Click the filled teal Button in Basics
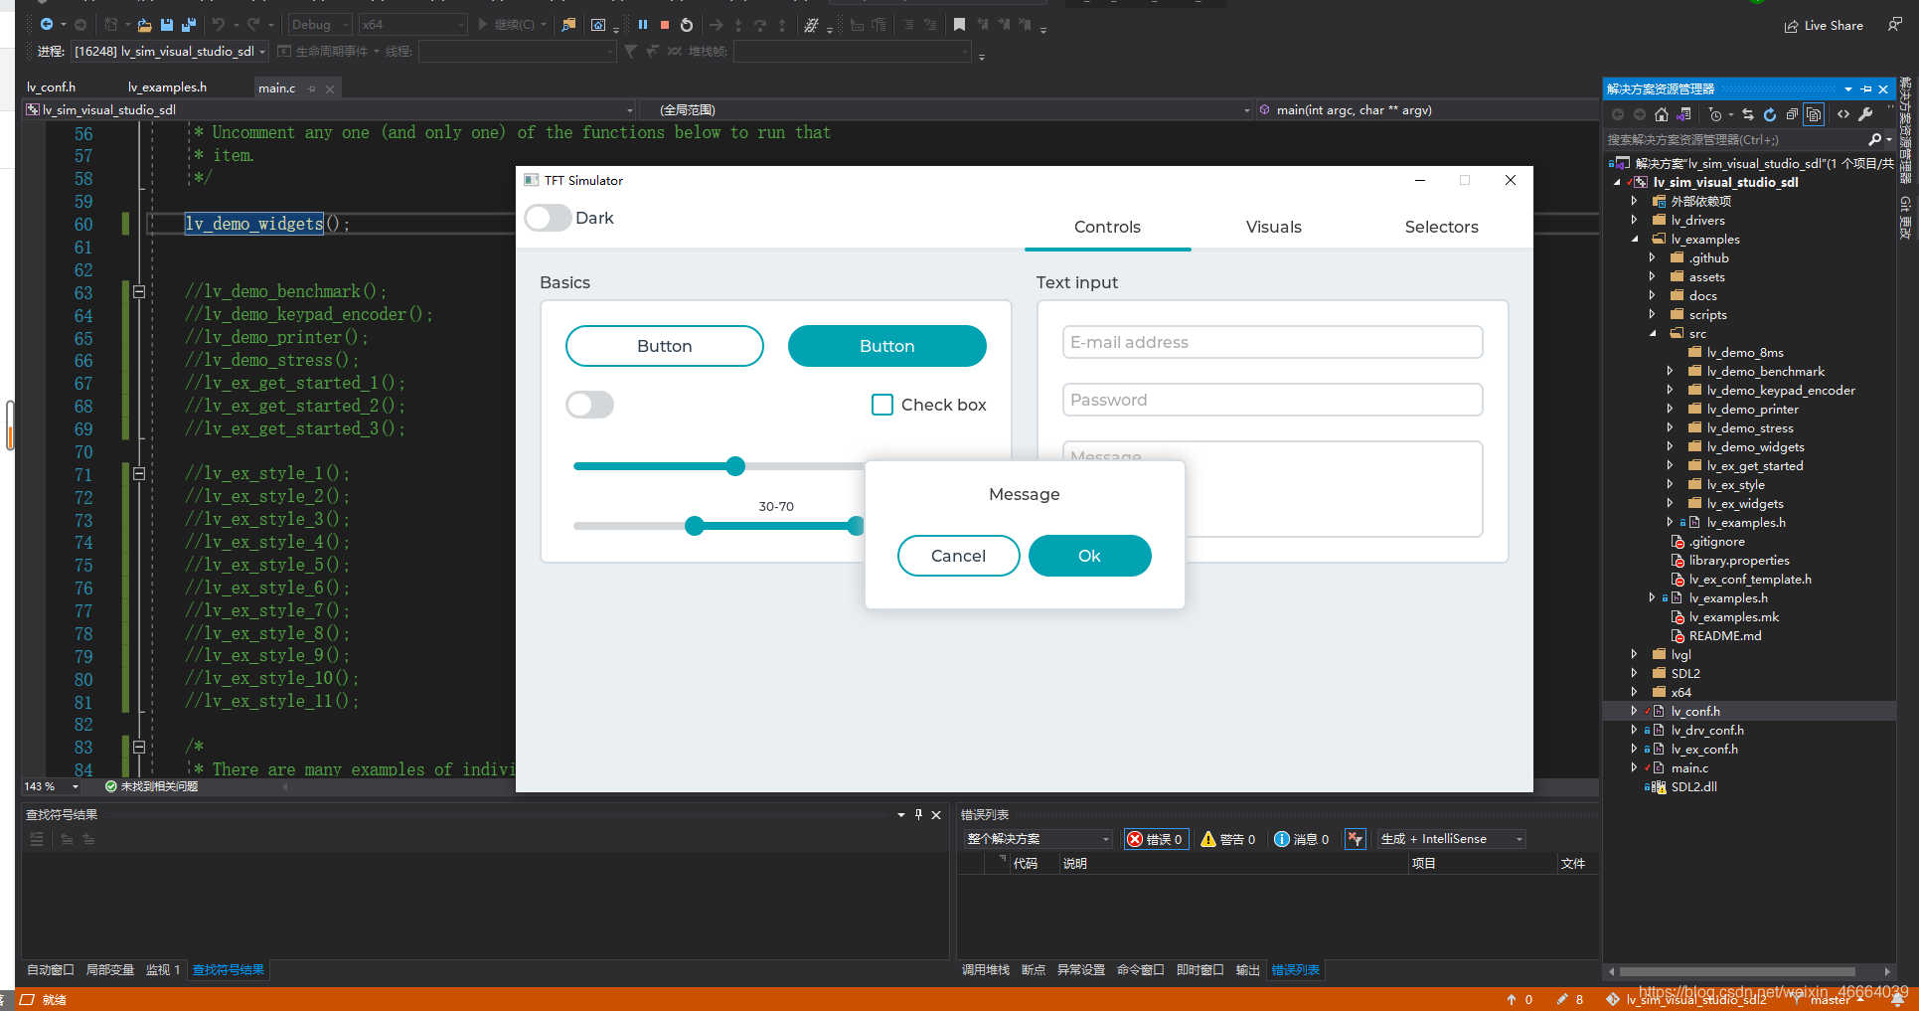Screen dimensions: 1919x1011 (x=886, y=346)
